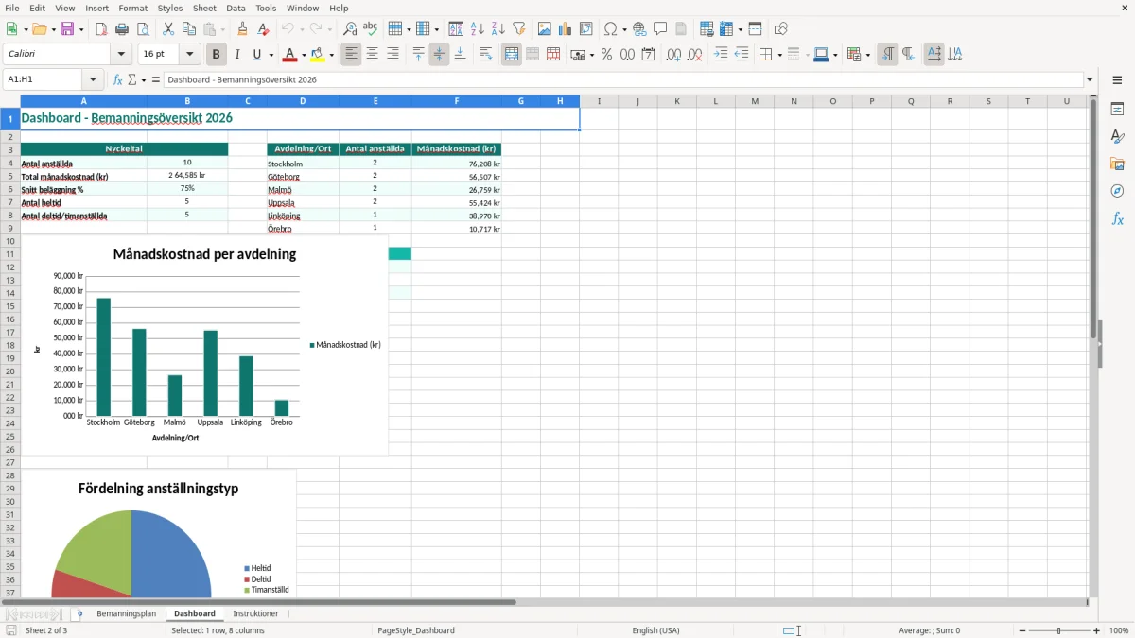1135x638 pixels.
Task: Open sidebar Styles panel icon
Action: coord(1117,136)
